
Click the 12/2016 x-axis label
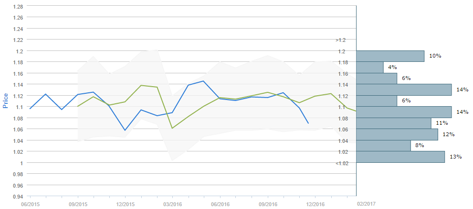click(315, 204)
